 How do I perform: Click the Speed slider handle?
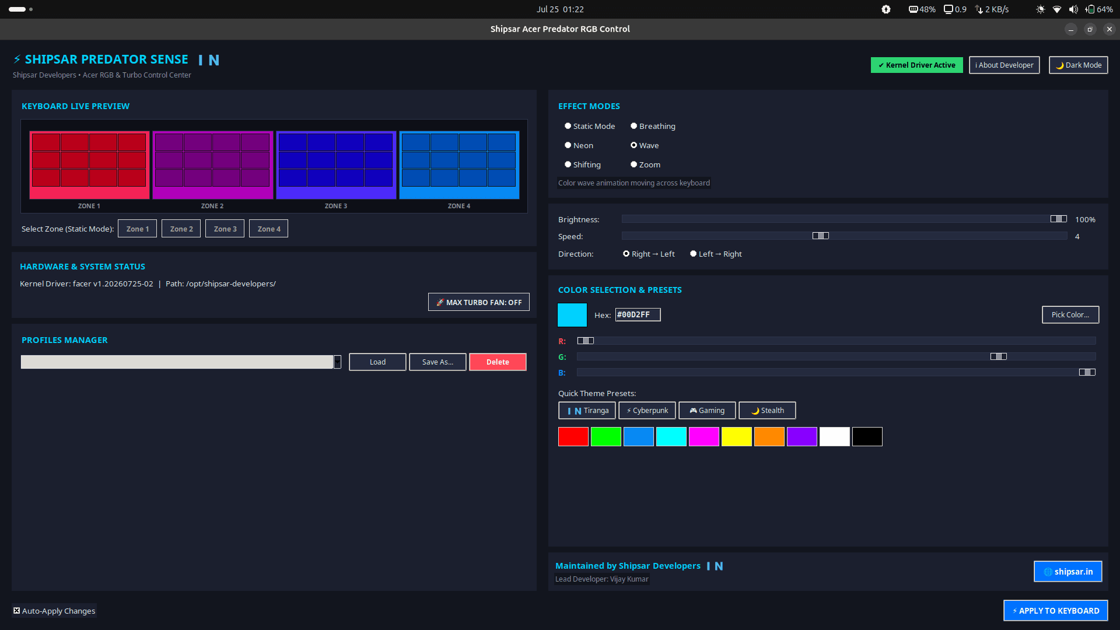click(x=821, y=236)
